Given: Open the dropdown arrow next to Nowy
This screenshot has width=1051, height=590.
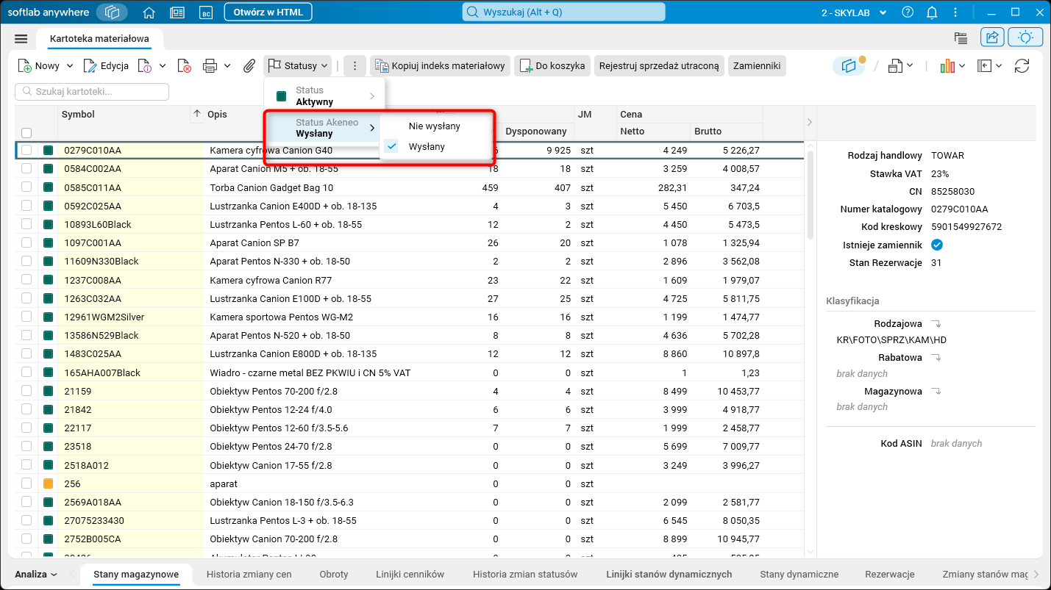Looking at the screenshot, I should (x=70, y=66).
